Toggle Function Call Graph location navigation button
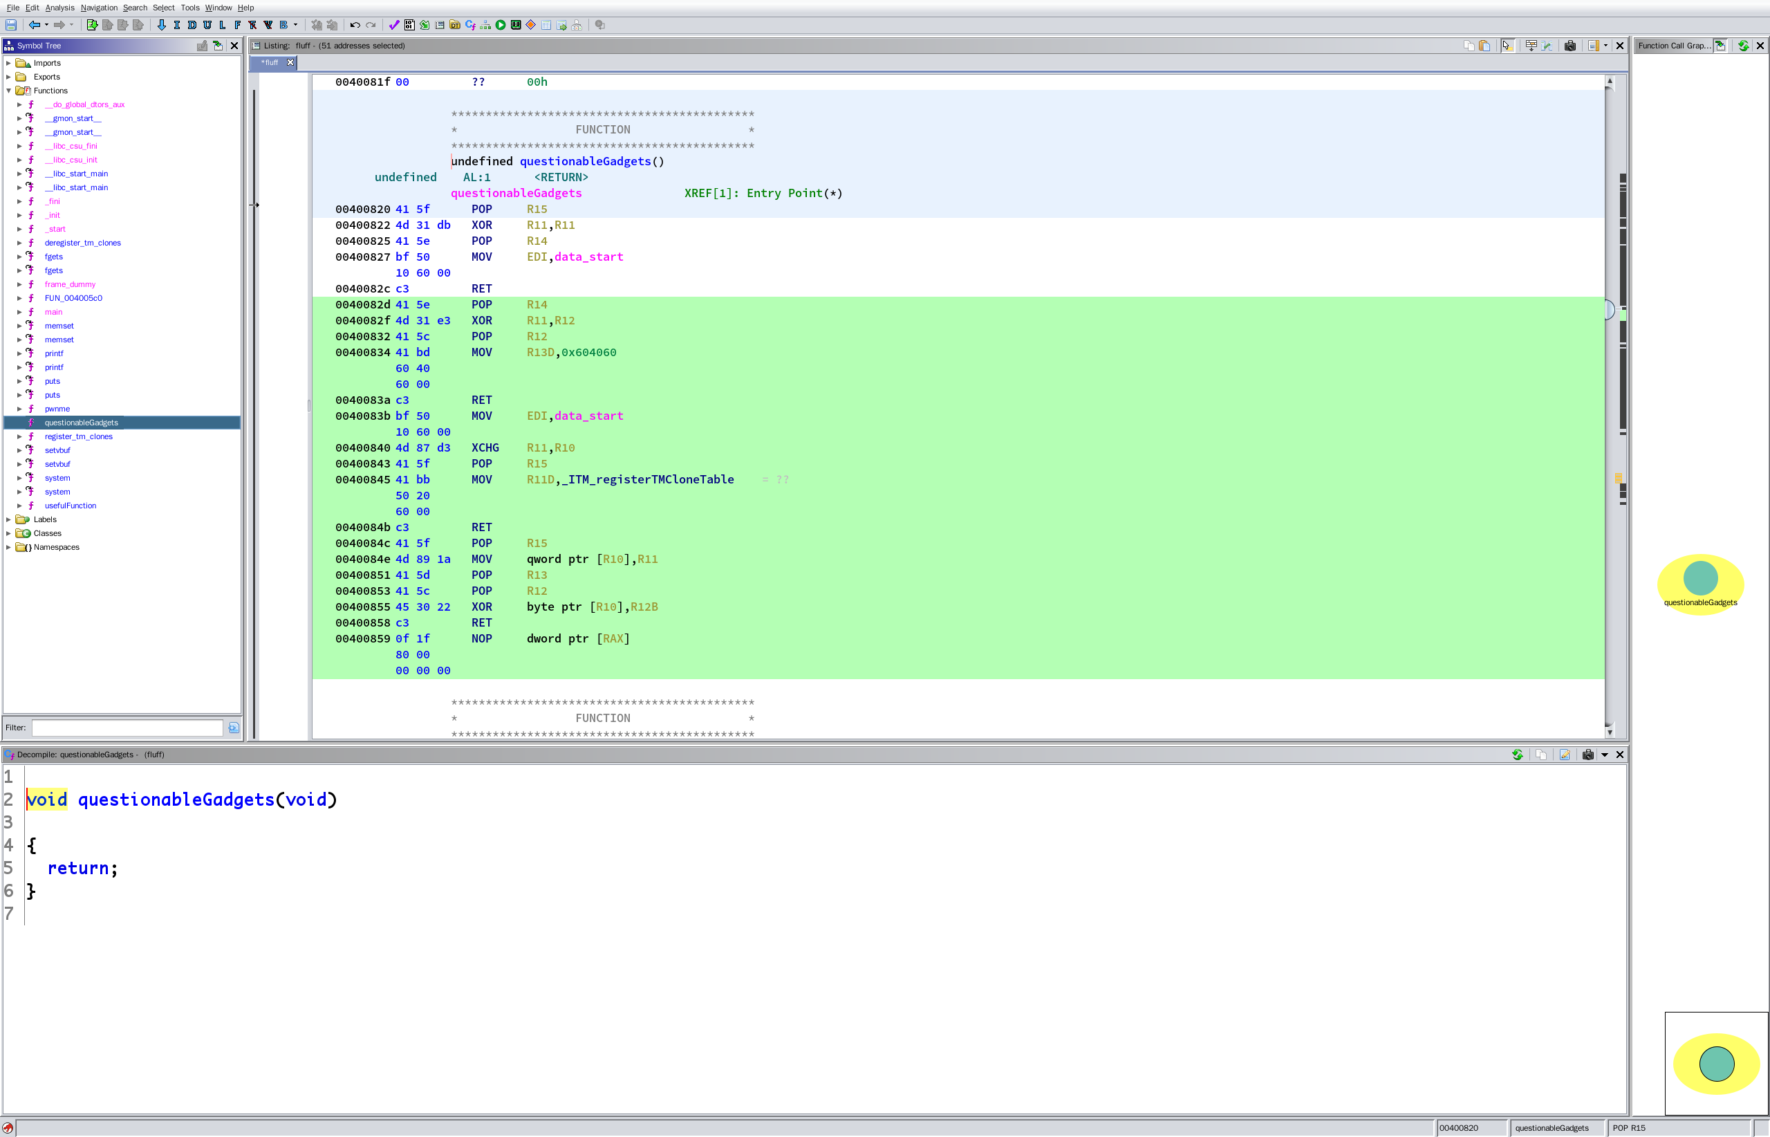Screen dimensions: 1770x1137 click(x=1720, y=46)
